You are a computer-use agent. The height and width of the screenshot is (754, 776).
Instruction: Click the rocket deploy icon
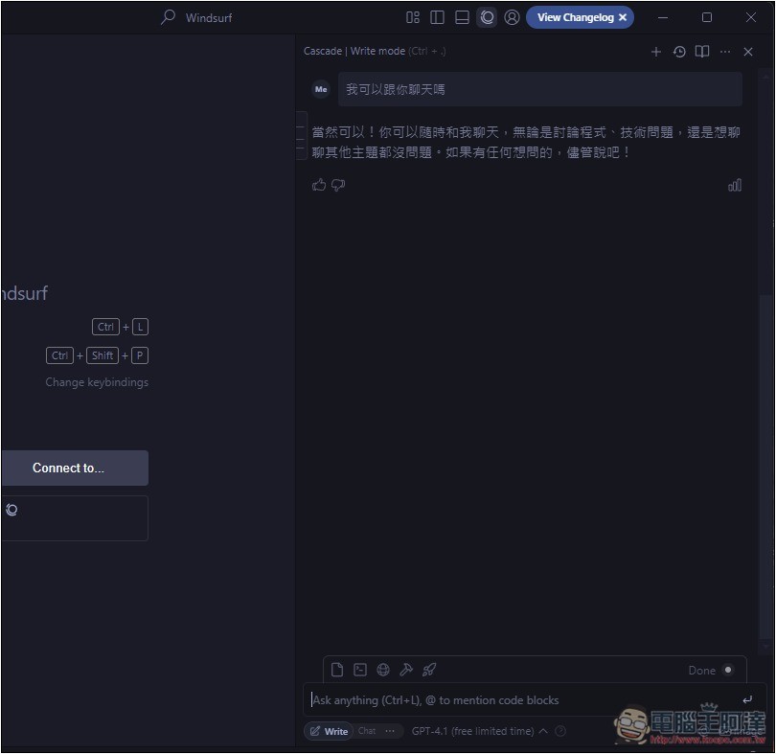coord(429,670)
